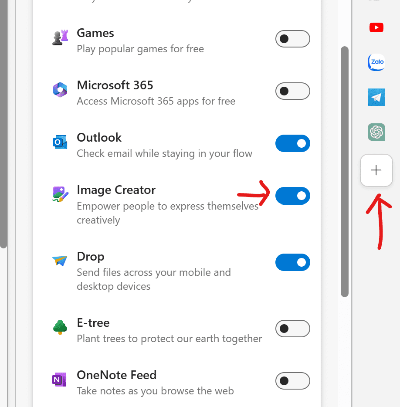The width and height of the screenshot is (400, 407).
Task: Open Zalo from the Edge sidebar
Action: coord(376,62)
